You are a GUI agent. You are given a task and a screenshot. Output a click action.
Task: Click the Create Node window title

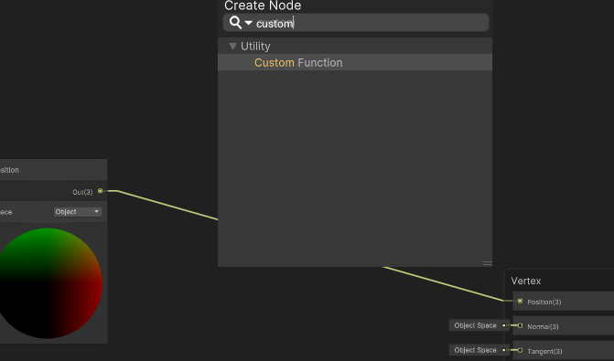coord(263,5)
